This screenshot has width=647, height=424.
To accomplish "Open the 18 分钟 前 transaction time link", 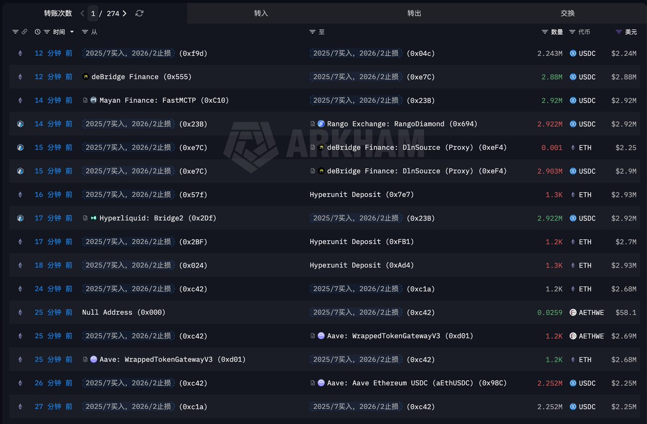I will pos(53,265).
